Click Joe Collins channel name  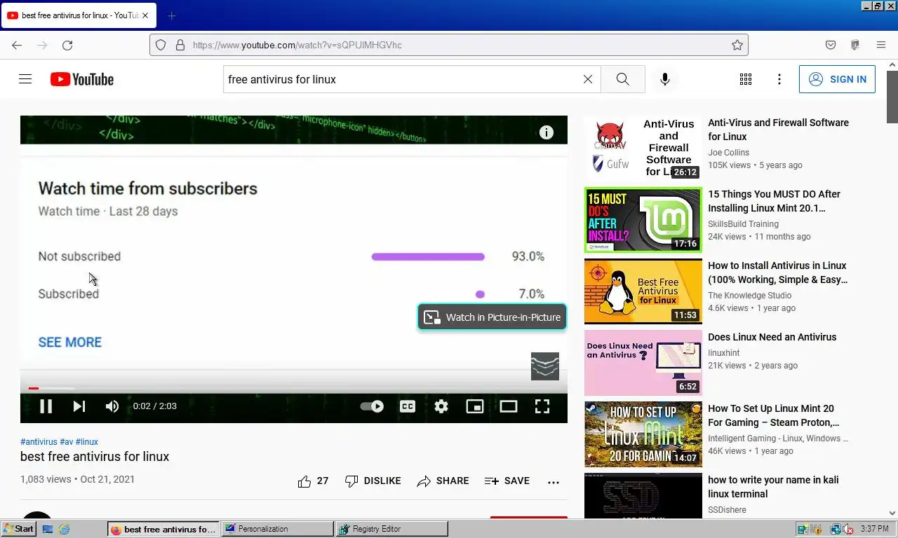point(728,153)
